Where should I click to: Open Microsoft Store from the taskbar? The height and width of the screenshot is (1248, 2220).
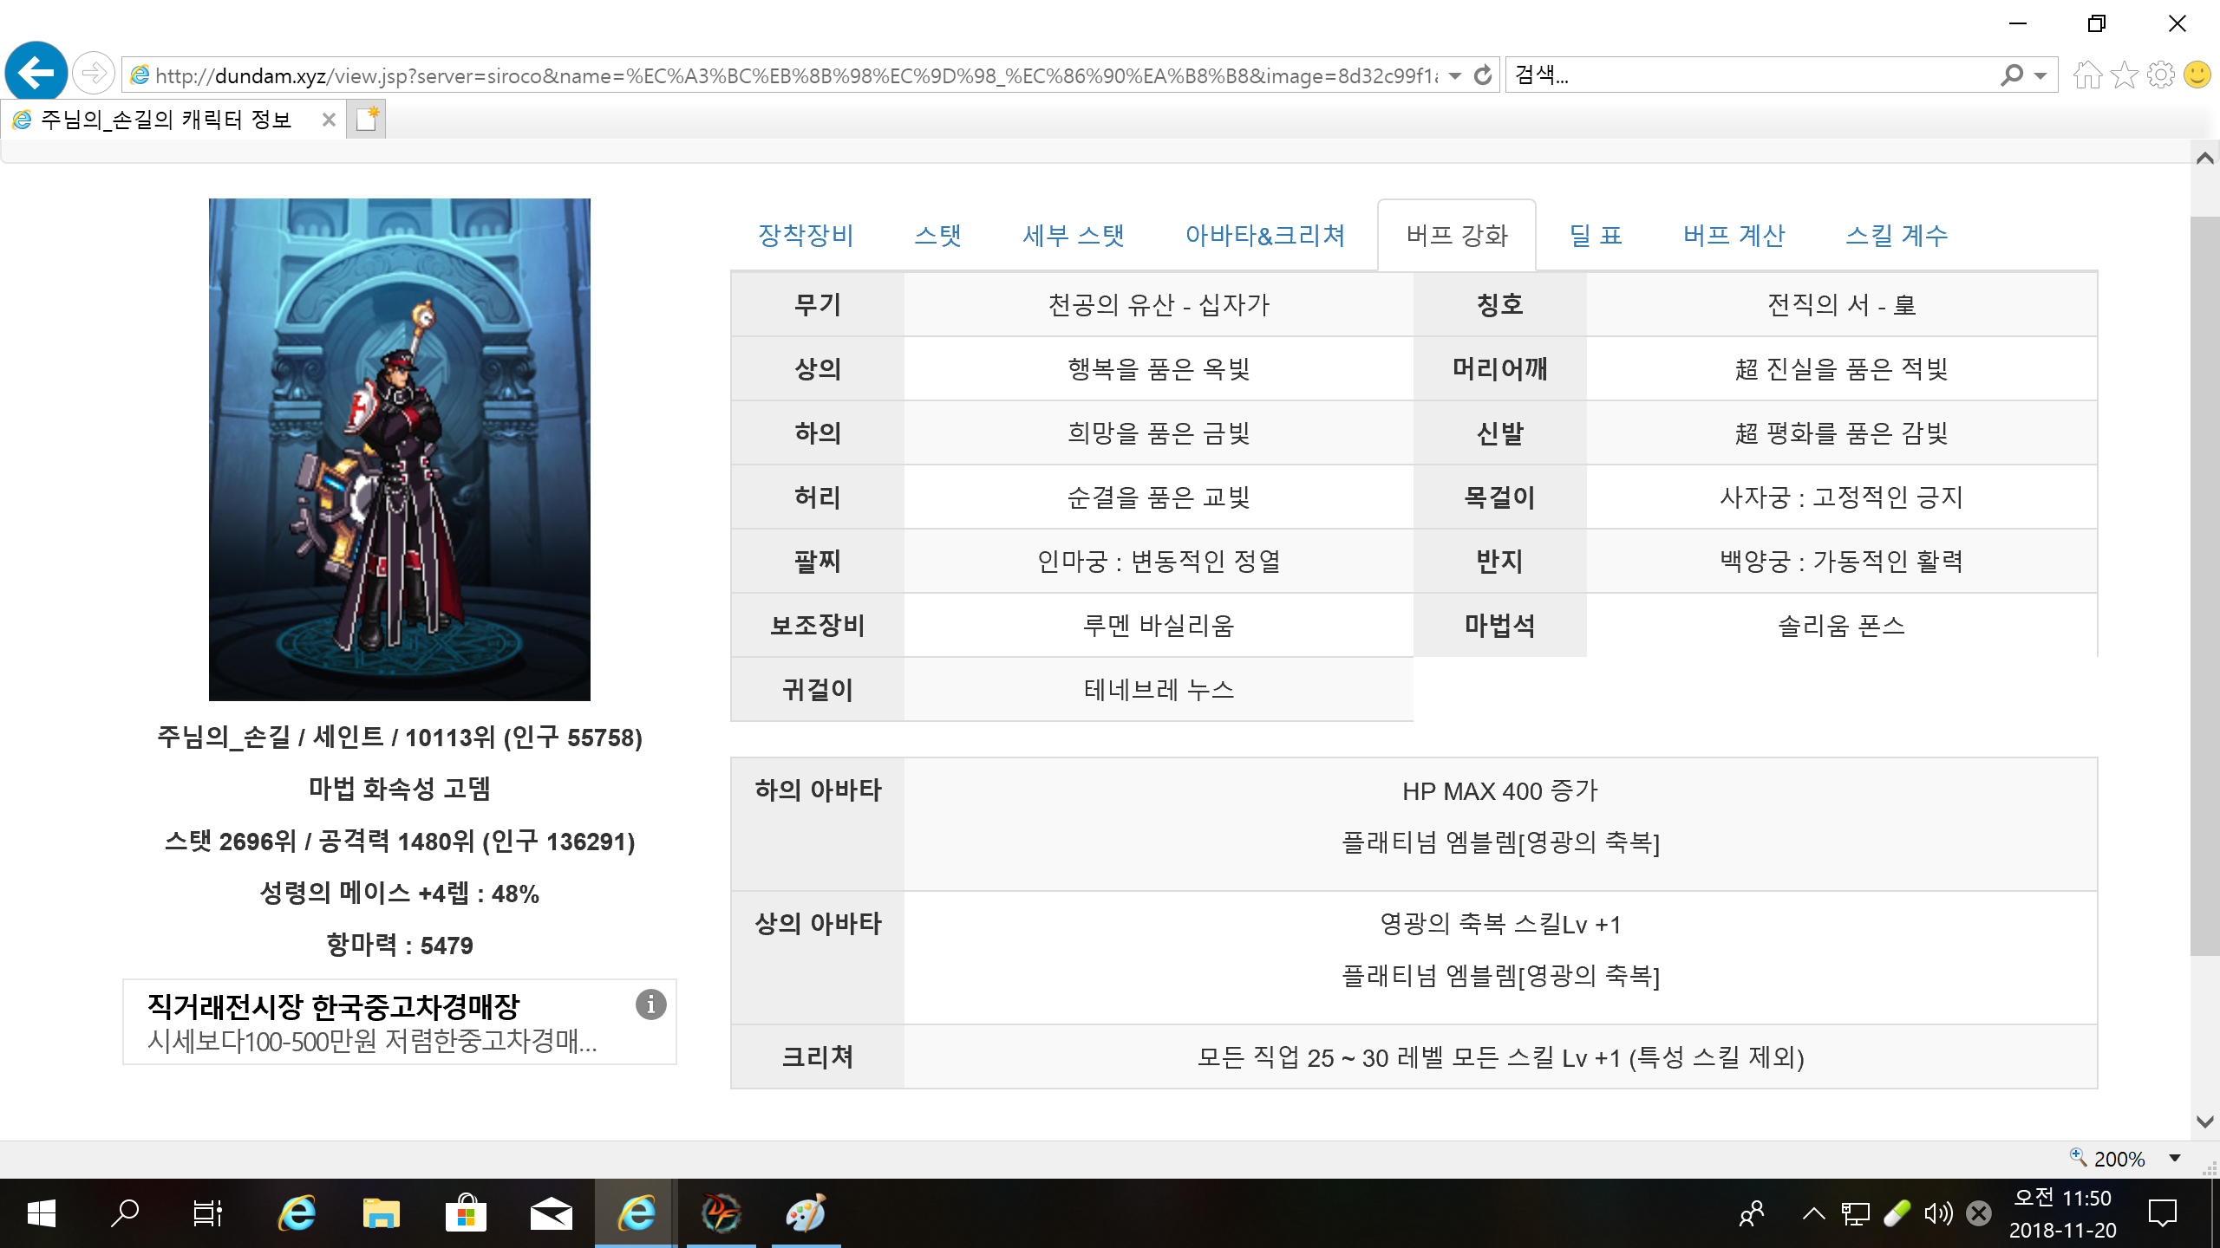pyautogui.click(x=466, y=1213)
